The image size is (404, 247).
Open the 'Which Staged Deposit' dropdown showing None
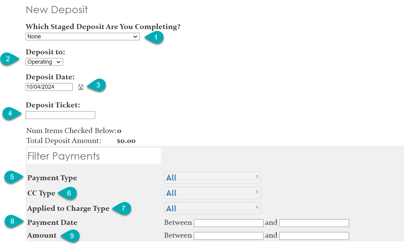(x=82, y=37)
